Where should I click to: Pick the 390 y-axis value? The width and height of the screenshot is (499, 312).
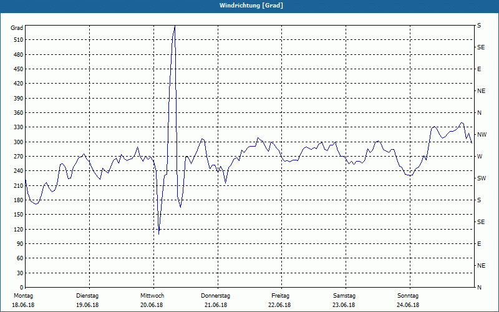19,99
